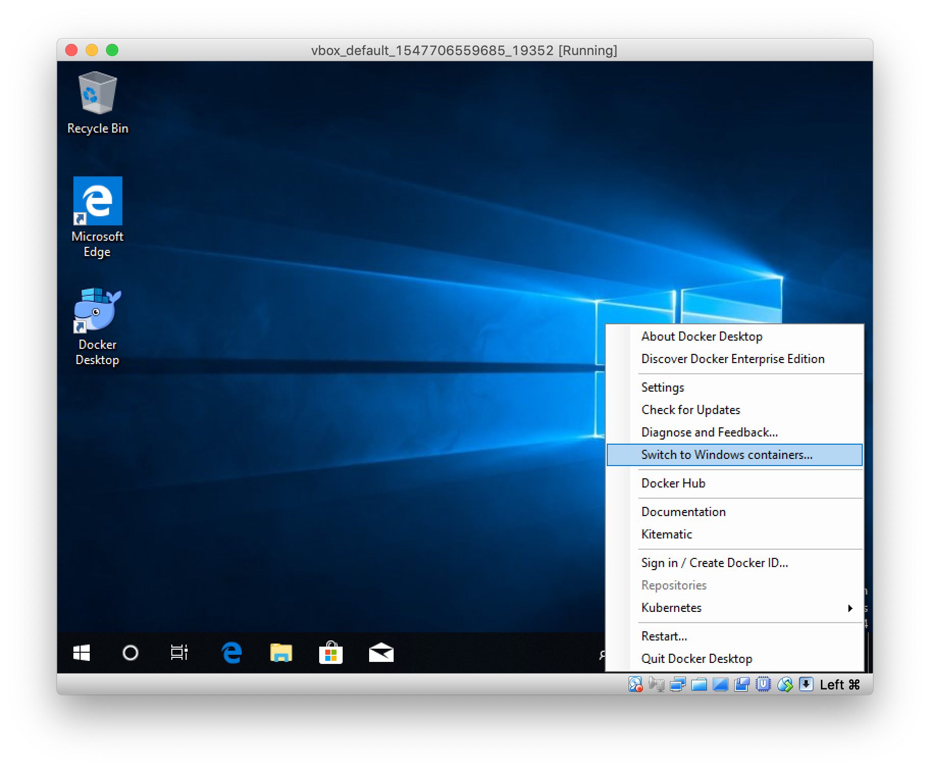
Task: Click the Cortana circle in the taskbar
Action: click(131, 653)
